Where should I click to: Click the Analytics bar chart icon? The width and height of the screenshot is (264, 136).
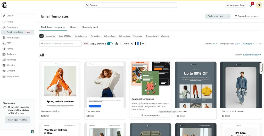pos(4,60)
